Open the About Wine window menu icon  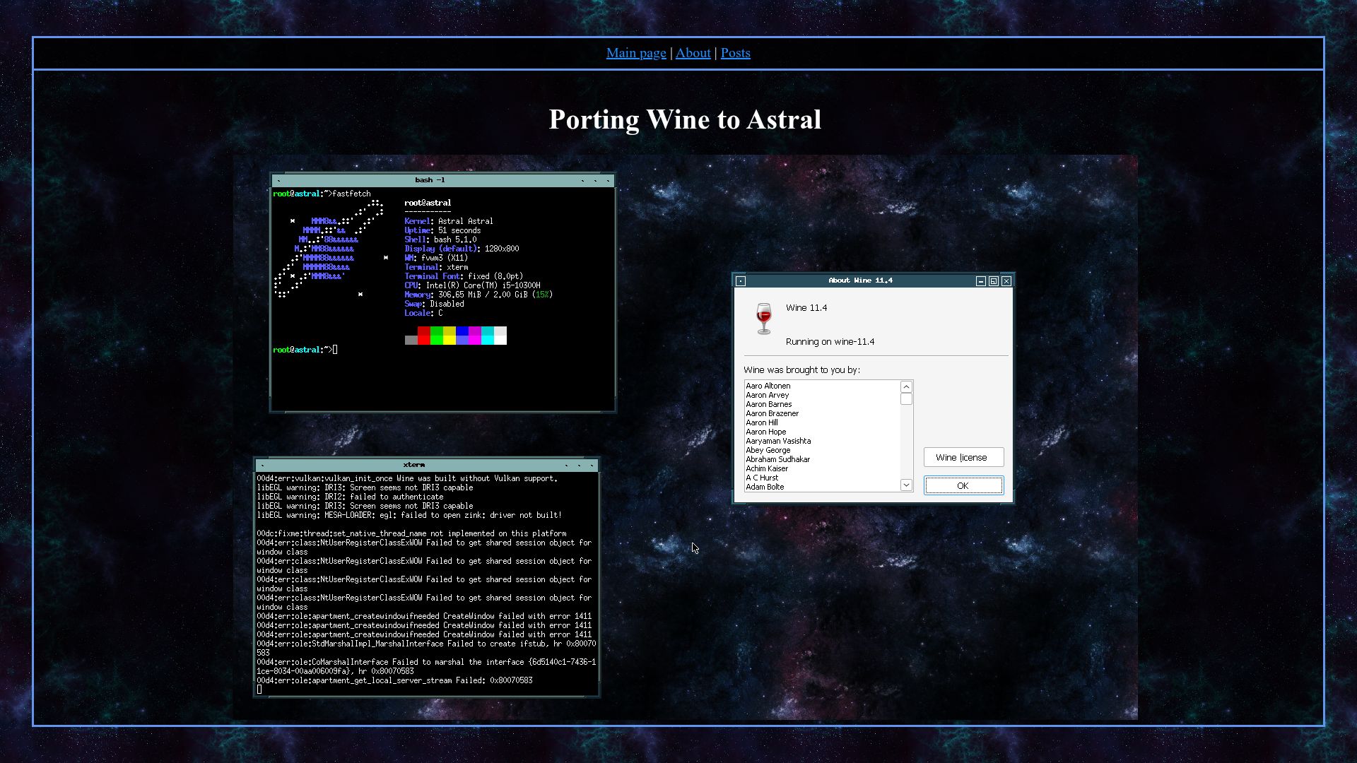point(741,281)
